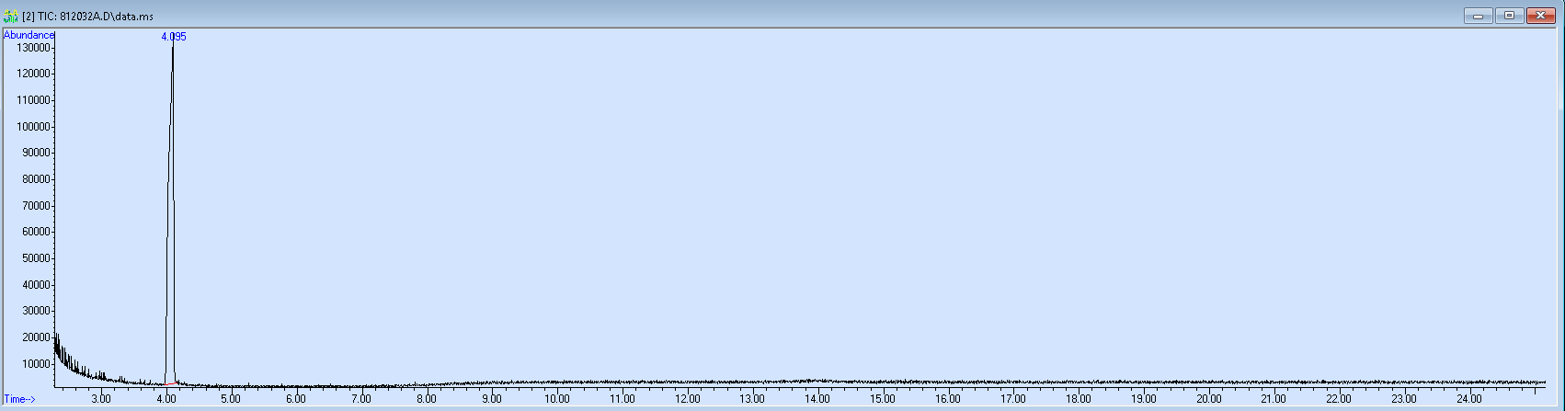Restore down the TIC chromatogram window
Image resolution: width=1565 pixels, height=411 pixels.
click(x=1509, y=15)
